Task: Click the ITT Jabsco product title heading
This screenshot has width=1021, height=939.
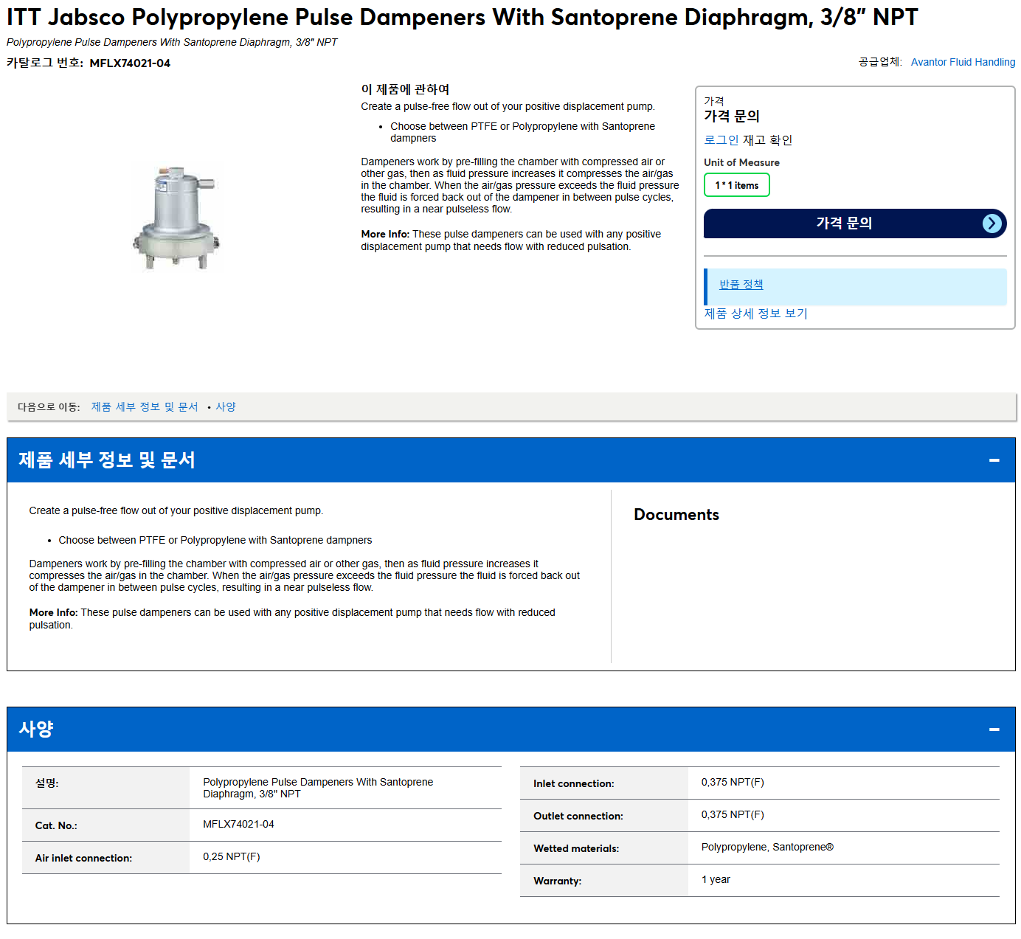Action: tap(463, 17)
